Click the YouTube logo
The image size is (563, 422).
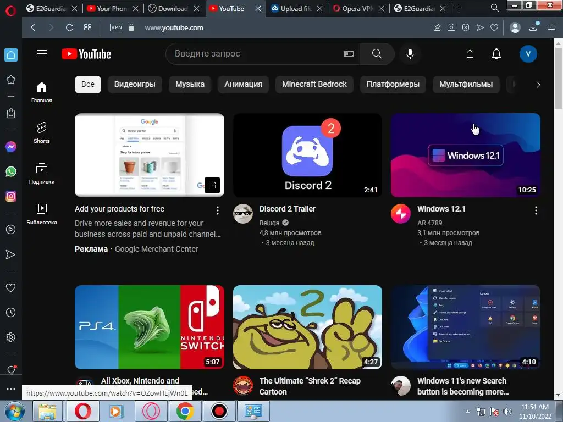86,54
